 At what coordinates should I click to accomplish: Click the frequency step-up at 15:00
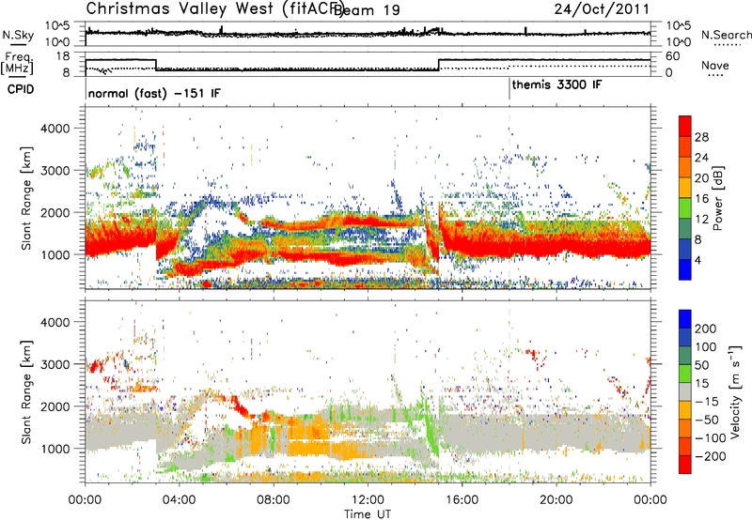(x=439, y=65)
